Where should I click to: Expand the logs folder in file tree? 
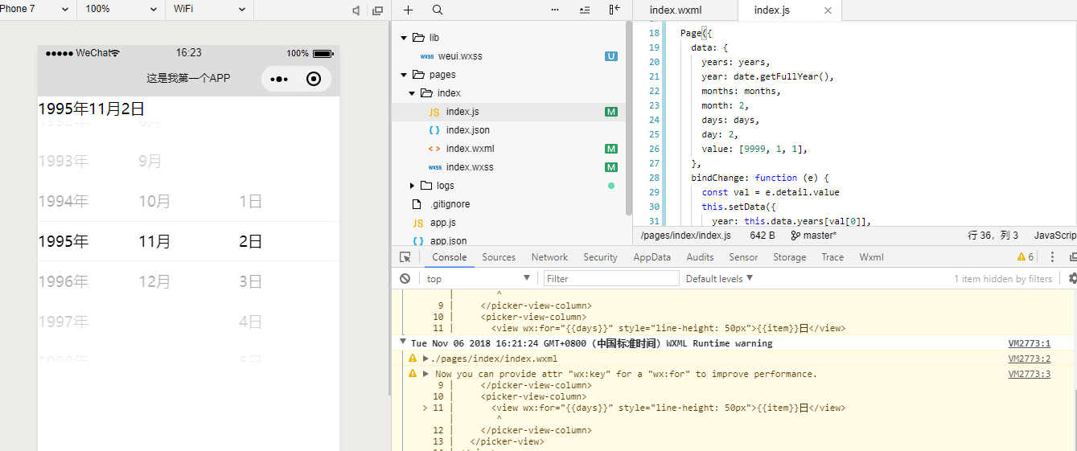tap(413, 186)
